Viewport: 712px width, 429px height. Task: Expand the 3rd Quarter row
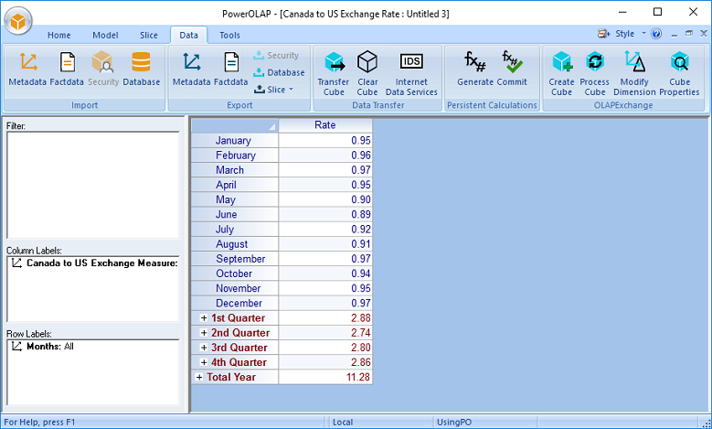(x=204, y=348)
